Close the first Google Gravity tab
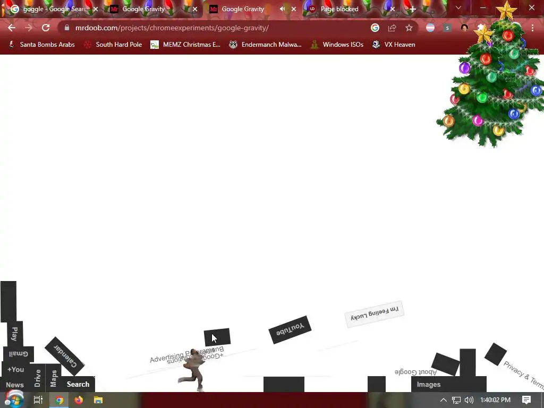Viewport: 544px width, 408px height. pos(195,10)
